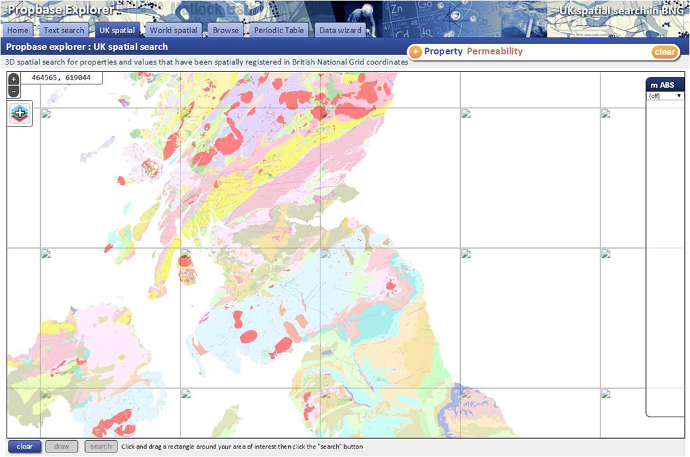Screen dimensions: 690x457
Task: Click the map zoom-in (+) control
Action: pos(13,79)
